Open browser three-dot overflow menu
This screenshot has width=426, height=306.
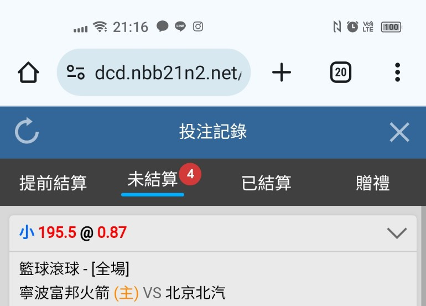(397, 72)
